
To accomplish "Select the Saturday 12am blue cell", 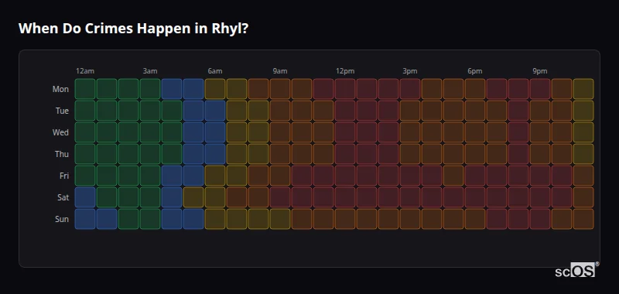I will [85, 197].
